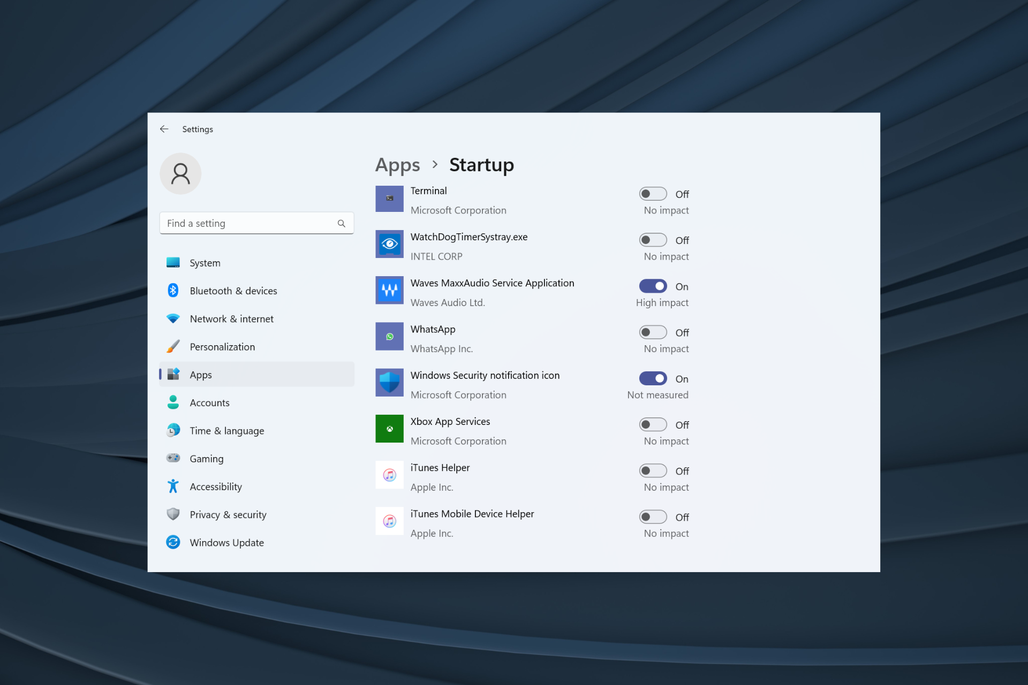The image size is (1028, 685).
Task: Select Accounts in the sidebar
Action: pyautogui.click(x=209, y=402)
